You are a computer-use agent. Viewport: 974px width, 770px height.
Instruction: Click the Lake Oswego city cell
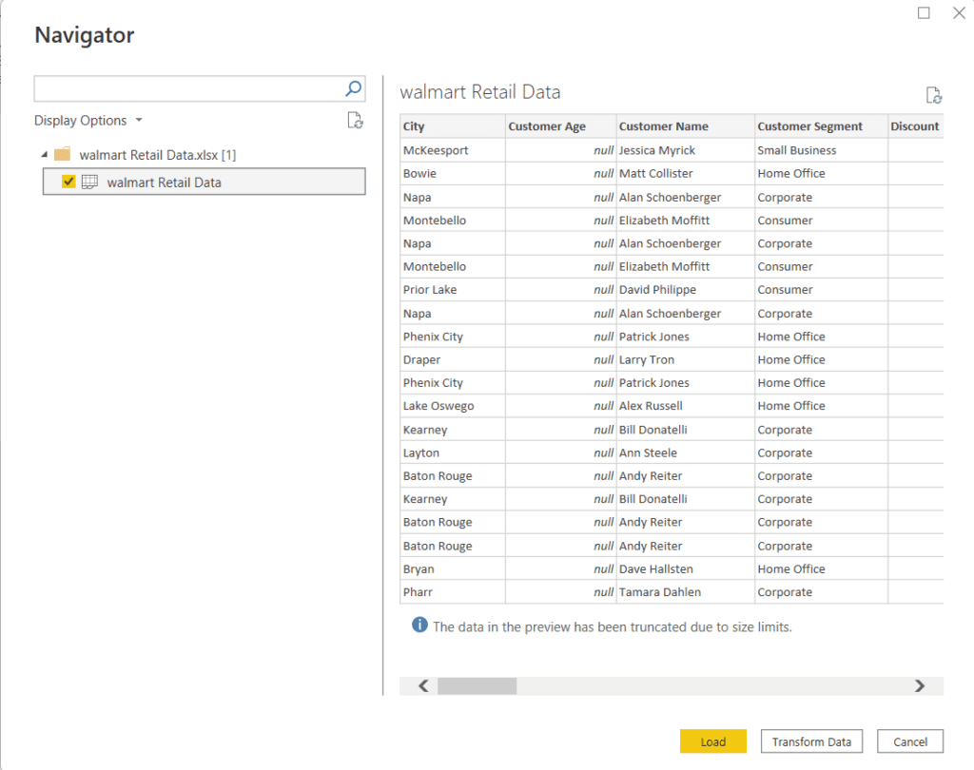(x=453, y=406)
